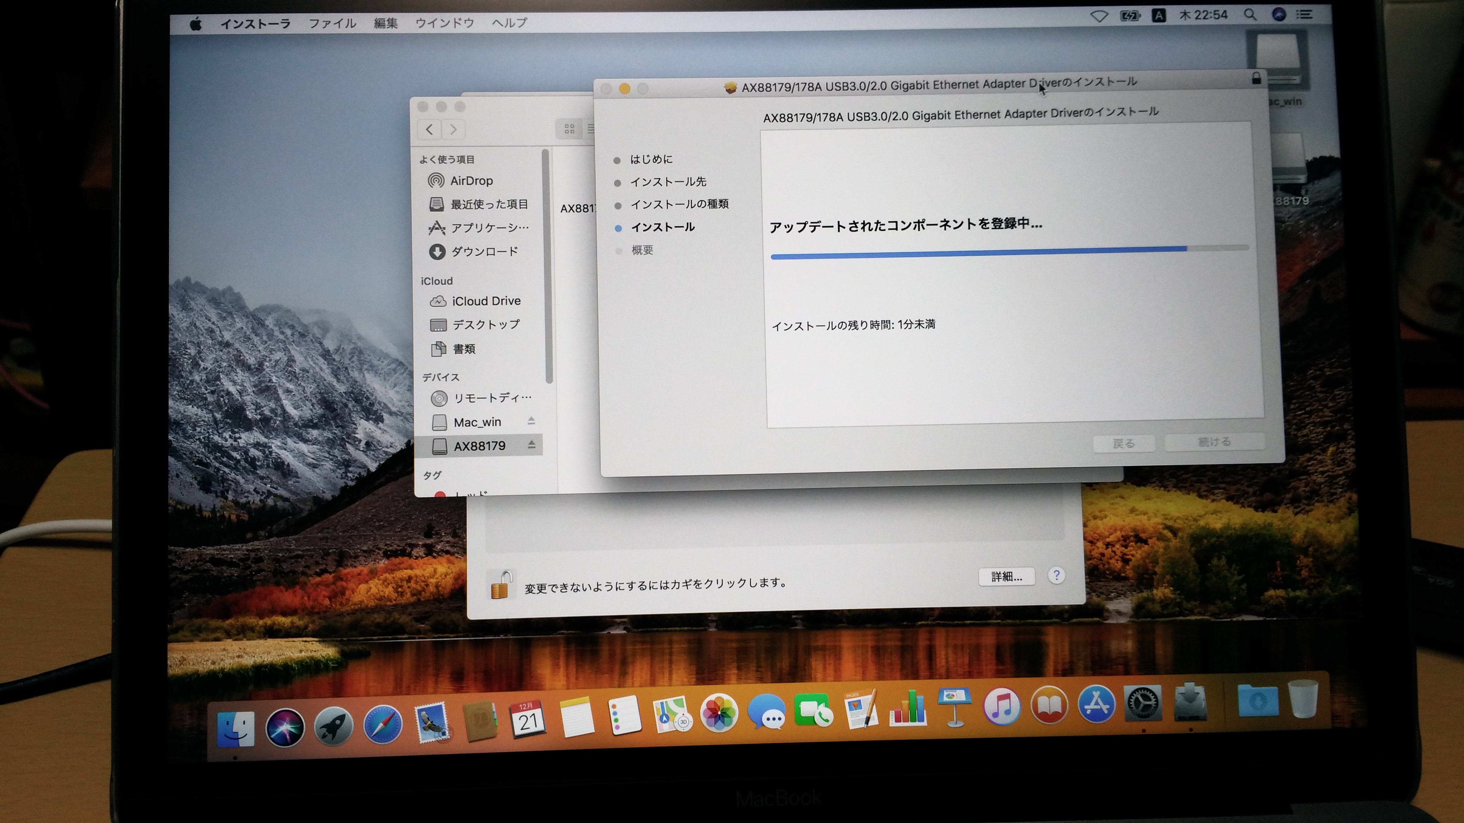The width and height of the screenshot is (1464, 823).
Task: Click the lock icon in the installer title bar
Action: click(x=1256, y=78)
